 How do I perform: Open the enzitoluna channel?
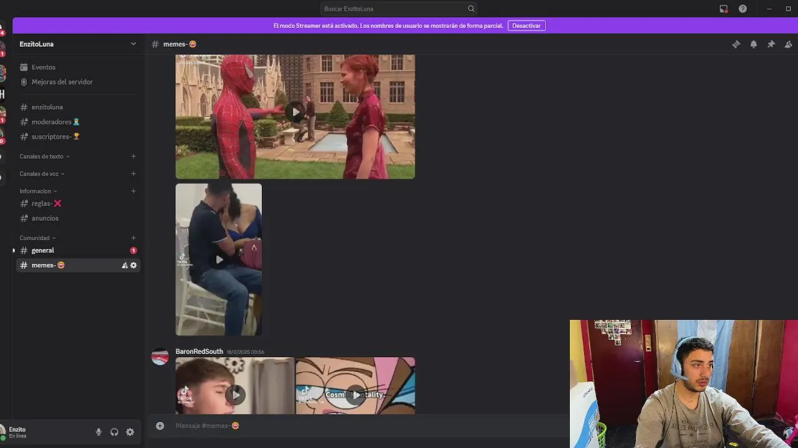(78, 107)
